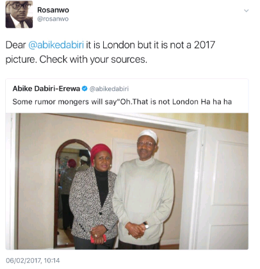View the quoted tweet photo
The height and width of the screenshot is (269, 260).
(127, 181)
